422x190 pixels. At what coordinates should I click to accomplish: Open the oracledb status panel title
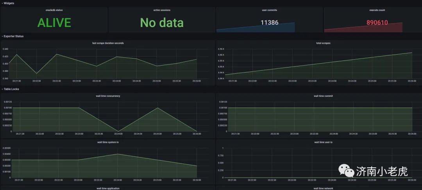54,10
